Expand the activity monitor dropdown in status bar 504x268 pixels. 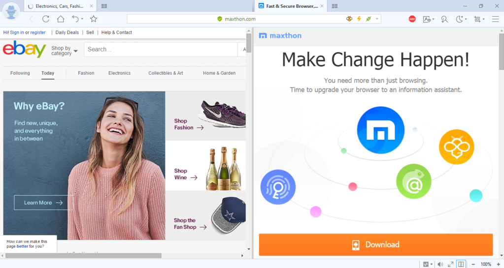point(432,265)
